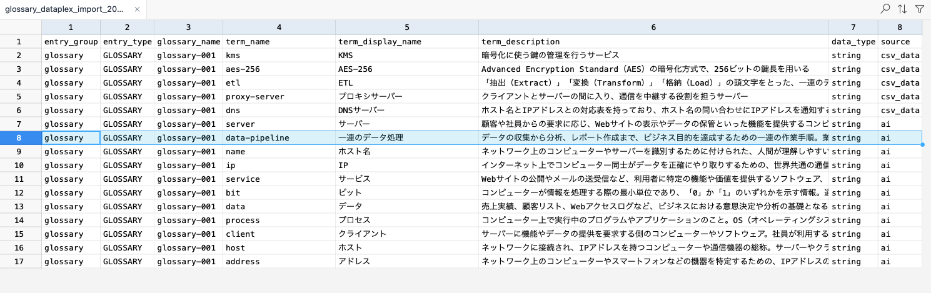Select lowercase kms term_name cell
The height and width of the screenshot is (293, 931).
click(279, 56)
